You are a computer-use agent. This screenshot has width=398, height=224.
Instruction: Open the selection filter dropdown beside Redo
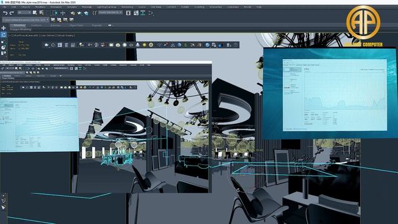pyautogui.click(x=24, y=12)
